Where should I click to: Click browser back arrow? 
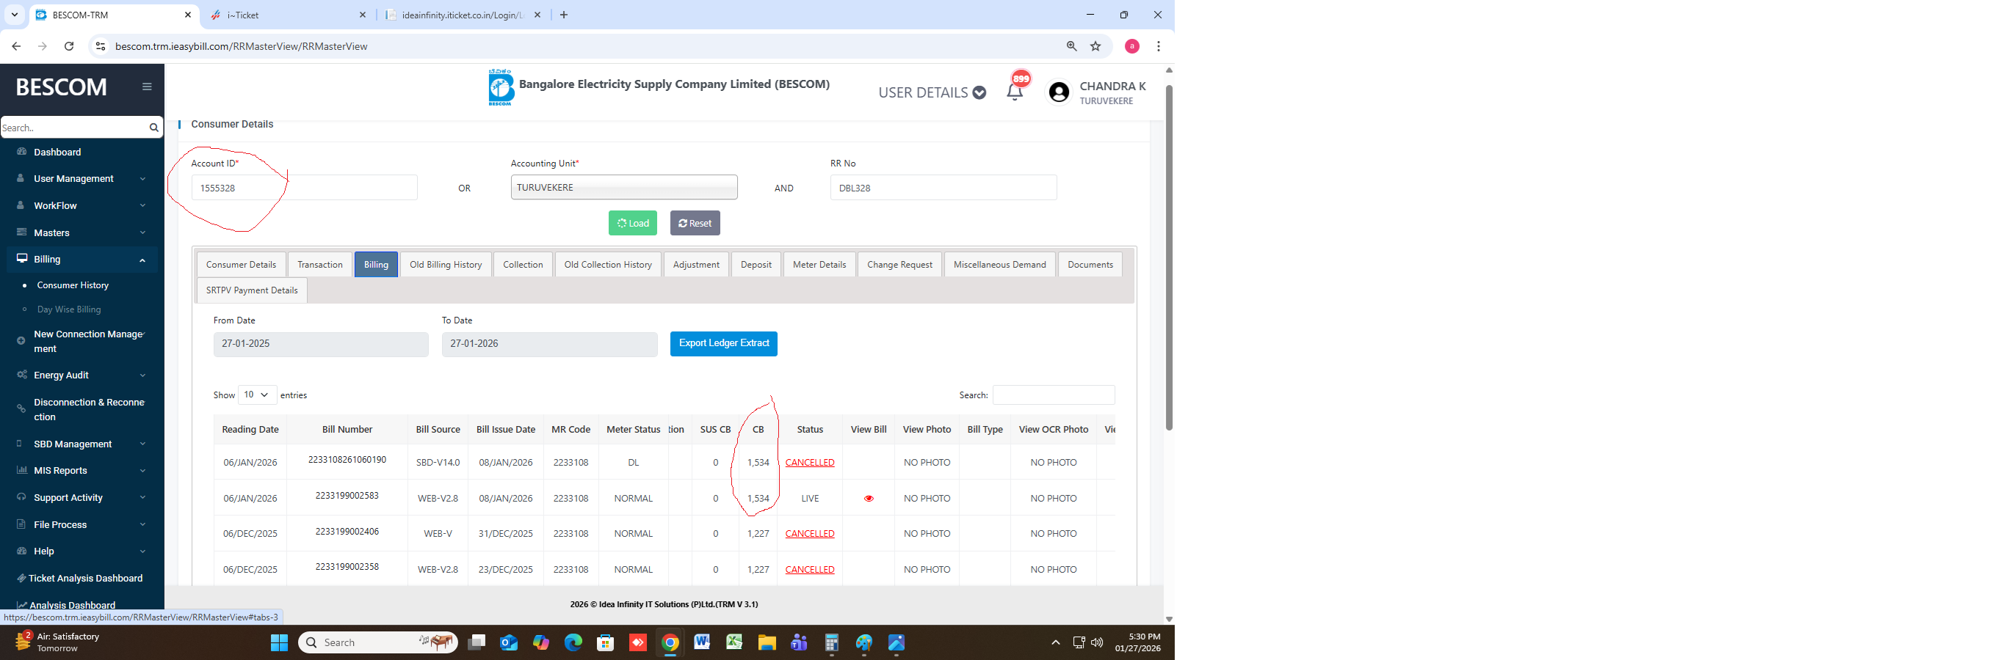coord(16,46)
